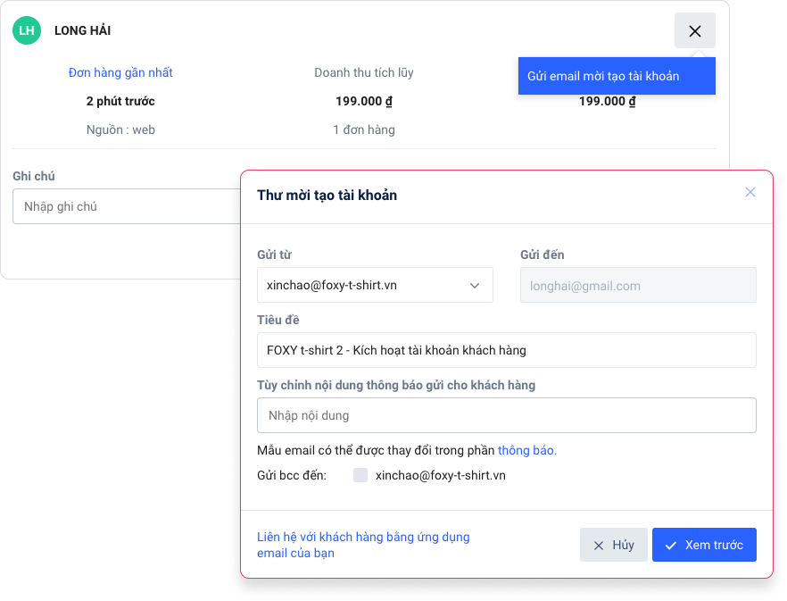
Task: Close the Long Hải customer panel
Action: point(694,31)
